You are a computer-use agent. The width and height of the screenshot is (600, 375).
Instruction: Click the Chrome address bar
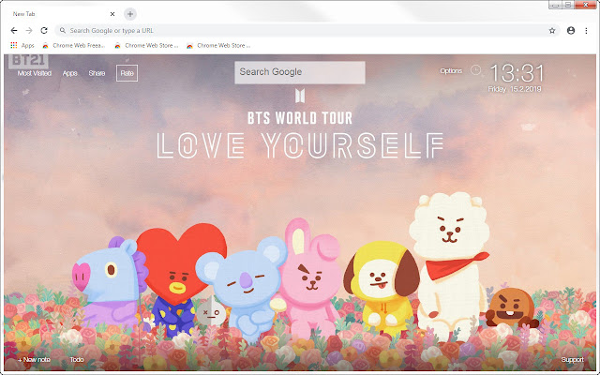(307, 31)
